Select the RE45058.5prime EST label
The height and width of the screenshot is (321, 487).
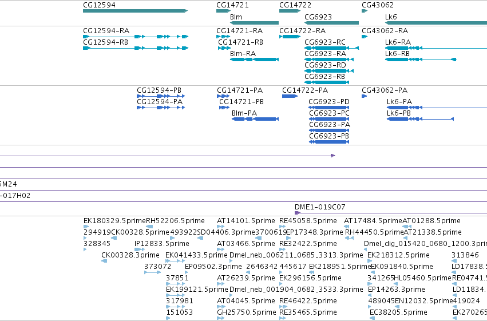308,221
